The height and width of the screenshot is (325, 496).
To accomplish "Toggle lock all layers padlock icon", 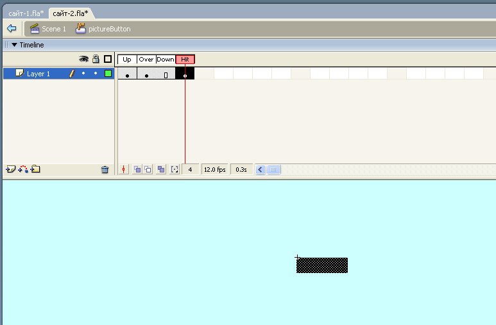I will (x=96, y=59).
